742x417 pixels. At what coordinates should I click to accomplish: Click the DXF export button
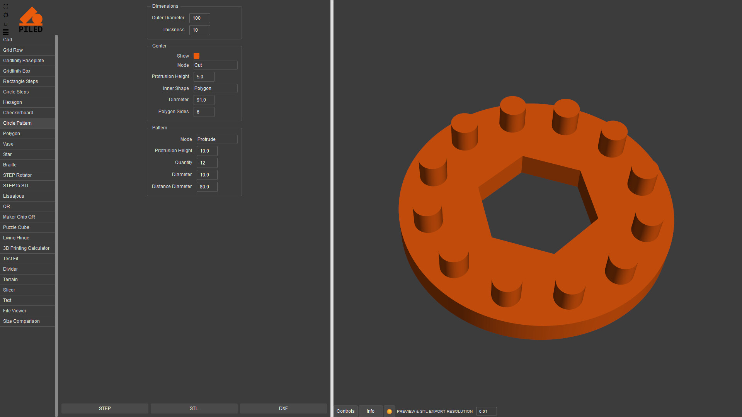pyautogui.click(x=283, y=409)
